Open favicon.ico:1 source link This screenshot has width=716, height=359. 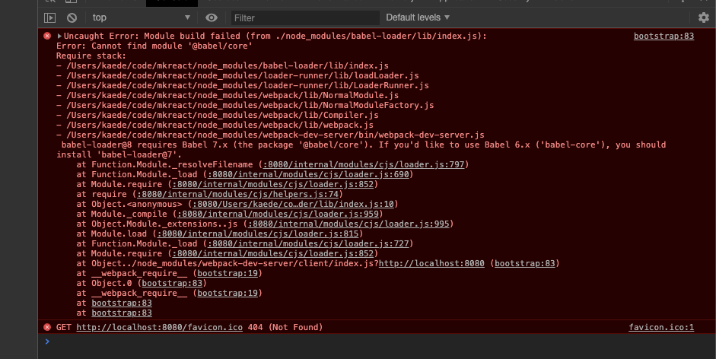coord(661,327)
